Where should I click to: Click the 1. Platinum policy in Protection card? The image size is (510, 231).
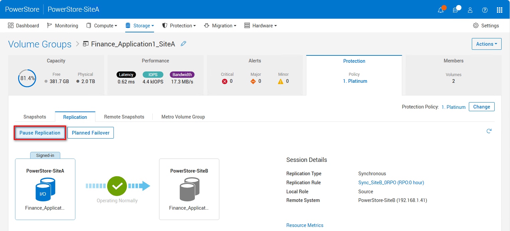click(355, 81)
